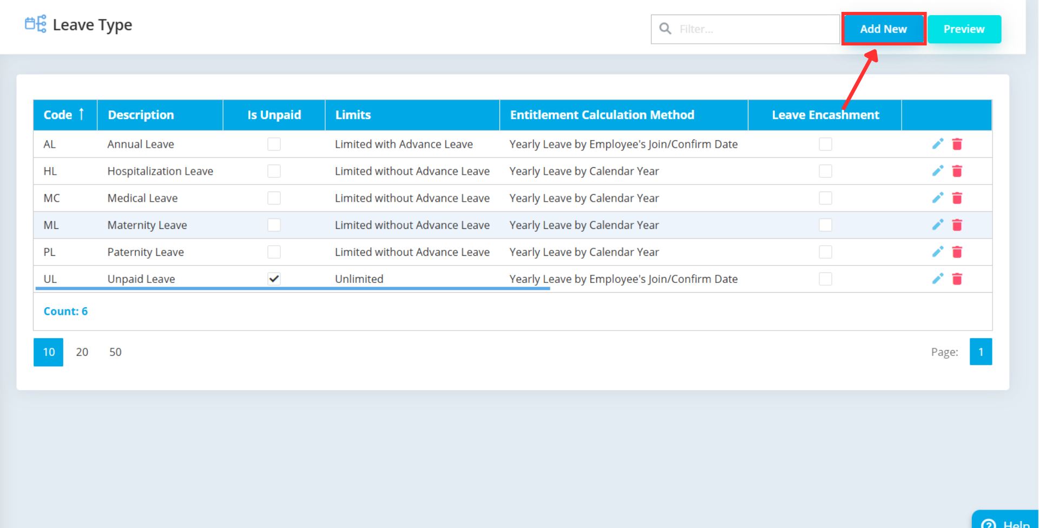Open edit pencil for Medical Leave
The width and height of the screenshot is (1039, 528).
tap(938, 198)
